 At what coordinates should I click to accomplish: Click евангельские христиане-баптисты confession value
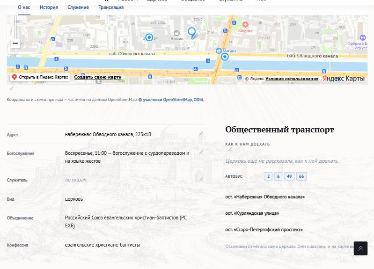[103, 245]
